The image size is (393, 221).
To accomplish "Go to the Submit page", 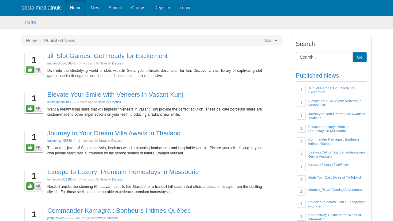I will [x=115, y=8].
